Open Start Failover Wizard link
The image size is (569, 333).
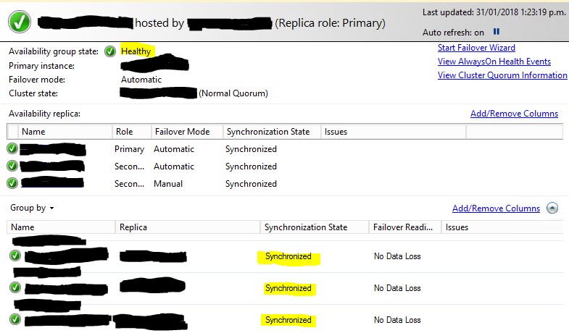pos(476,48)
